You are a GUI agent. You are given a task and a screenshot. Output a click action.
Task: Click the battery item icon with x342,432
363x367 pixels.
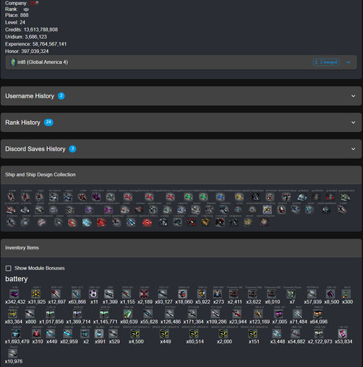(x=14, y=294)
